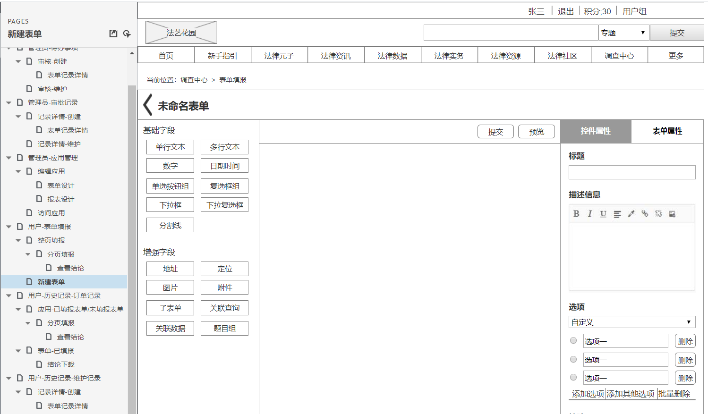Open the 更多 navigation item
The width and height of the screenshot is (708, 414).
click(x=676, y=55)
